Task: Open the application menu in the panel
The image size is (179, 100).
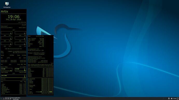Action: pyautogui.click(x=1, y=98)
